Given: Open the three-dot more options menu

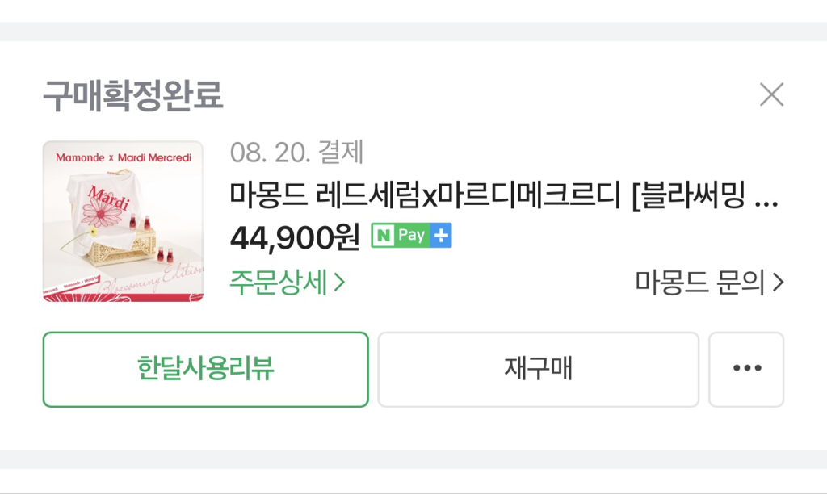Looking at the screenshot, I should coord(746,369).
